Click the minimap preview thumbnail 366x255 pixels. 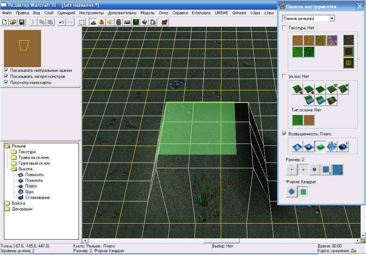(x=22, y=48)
